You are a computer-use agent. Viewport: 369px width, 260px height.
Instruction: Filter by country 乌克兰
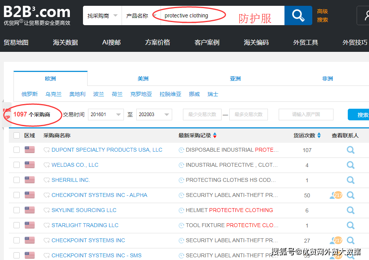(53, 94)
